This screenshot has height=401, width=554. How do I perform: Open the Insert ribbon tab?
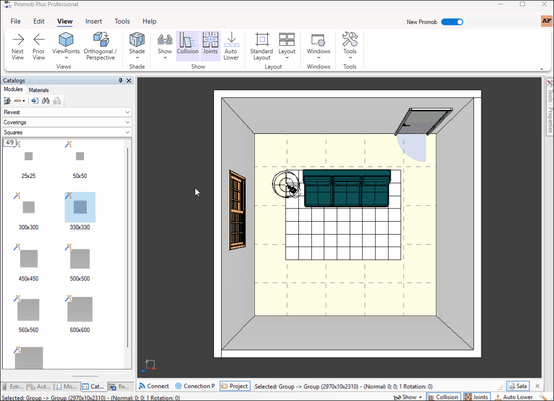click(94, 21)
